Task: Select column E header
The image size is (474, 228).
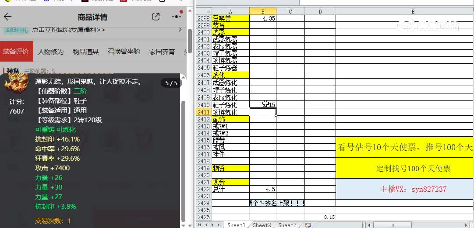Action: click(405, 11)
